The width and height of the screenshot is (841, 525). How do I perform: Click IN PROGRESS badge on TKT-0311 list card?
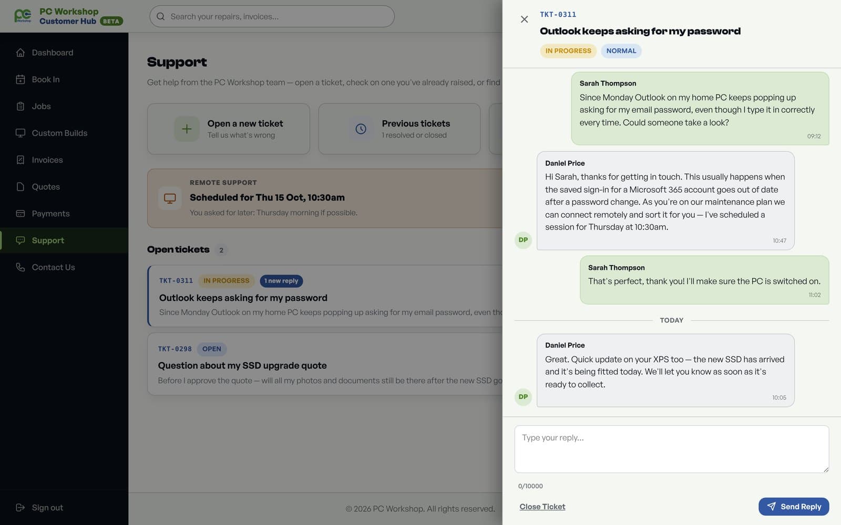point(227,281)
